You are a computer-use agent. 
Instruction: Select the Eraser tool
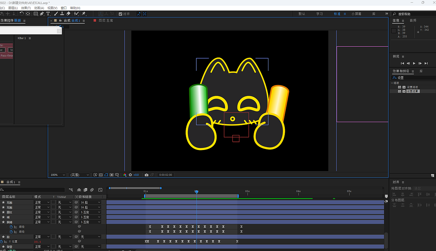(68, 14)
